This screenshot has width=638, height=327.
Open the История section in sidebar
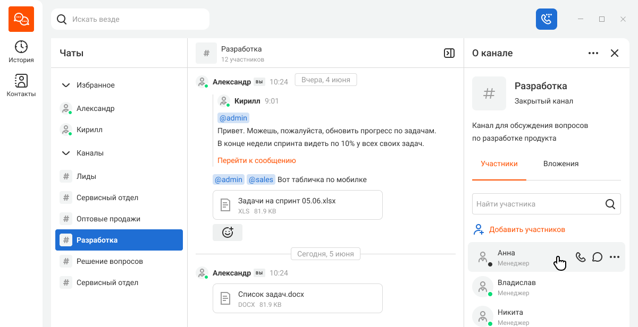pyautogui.click(x=21, y=51)
